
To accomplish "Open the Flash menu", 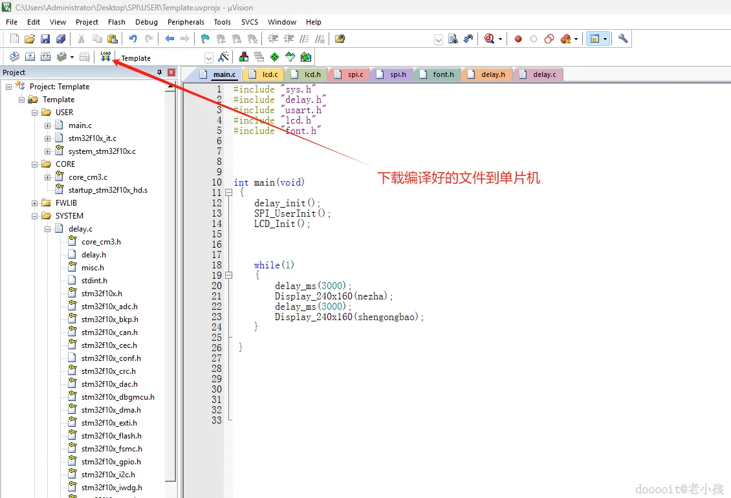I will click(116, 22).
